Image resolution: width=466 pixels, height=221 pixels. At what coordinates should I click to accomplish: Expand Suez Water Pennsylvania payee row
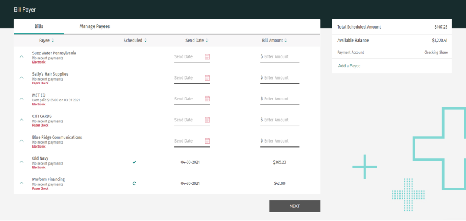[x=21, y=56]
